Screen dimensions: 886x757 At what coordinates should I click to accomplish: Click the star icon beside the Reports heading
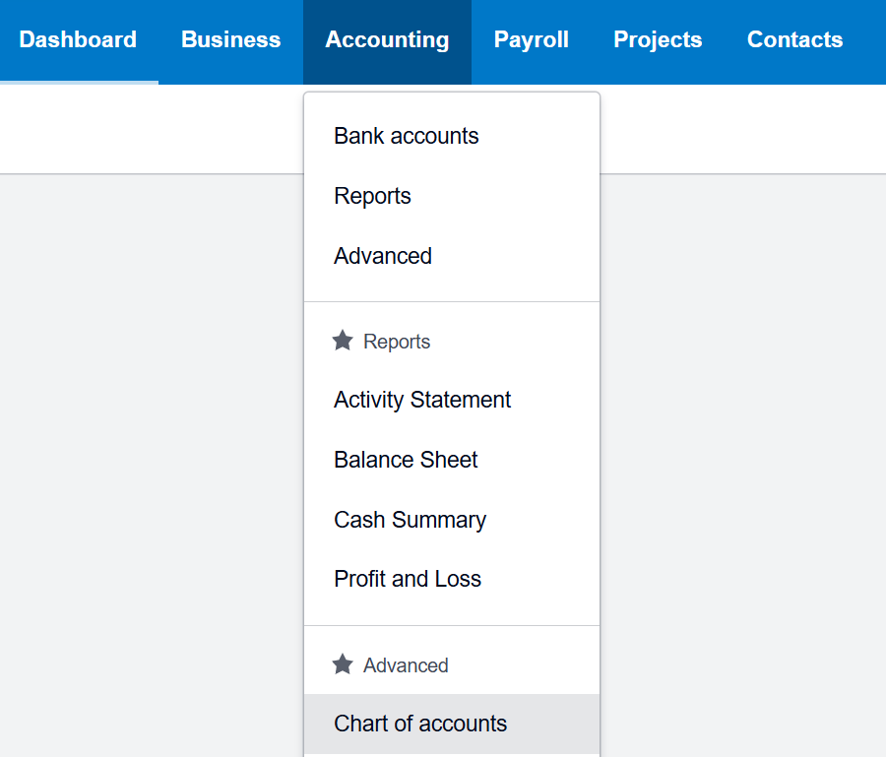(x=343, y=341)
